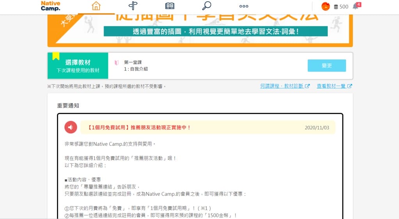Click the 選擇教材 green panel

[78, 66]
